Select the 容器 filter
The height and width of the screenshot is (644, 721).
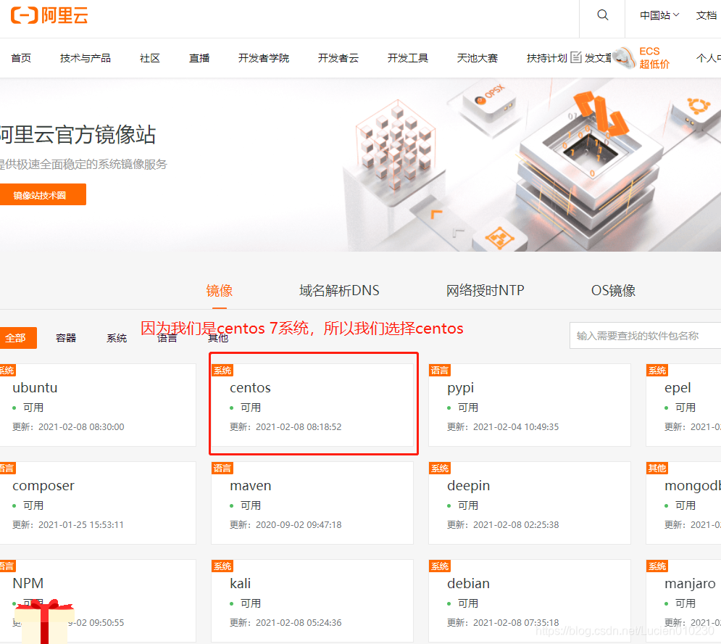click(66, 338)
